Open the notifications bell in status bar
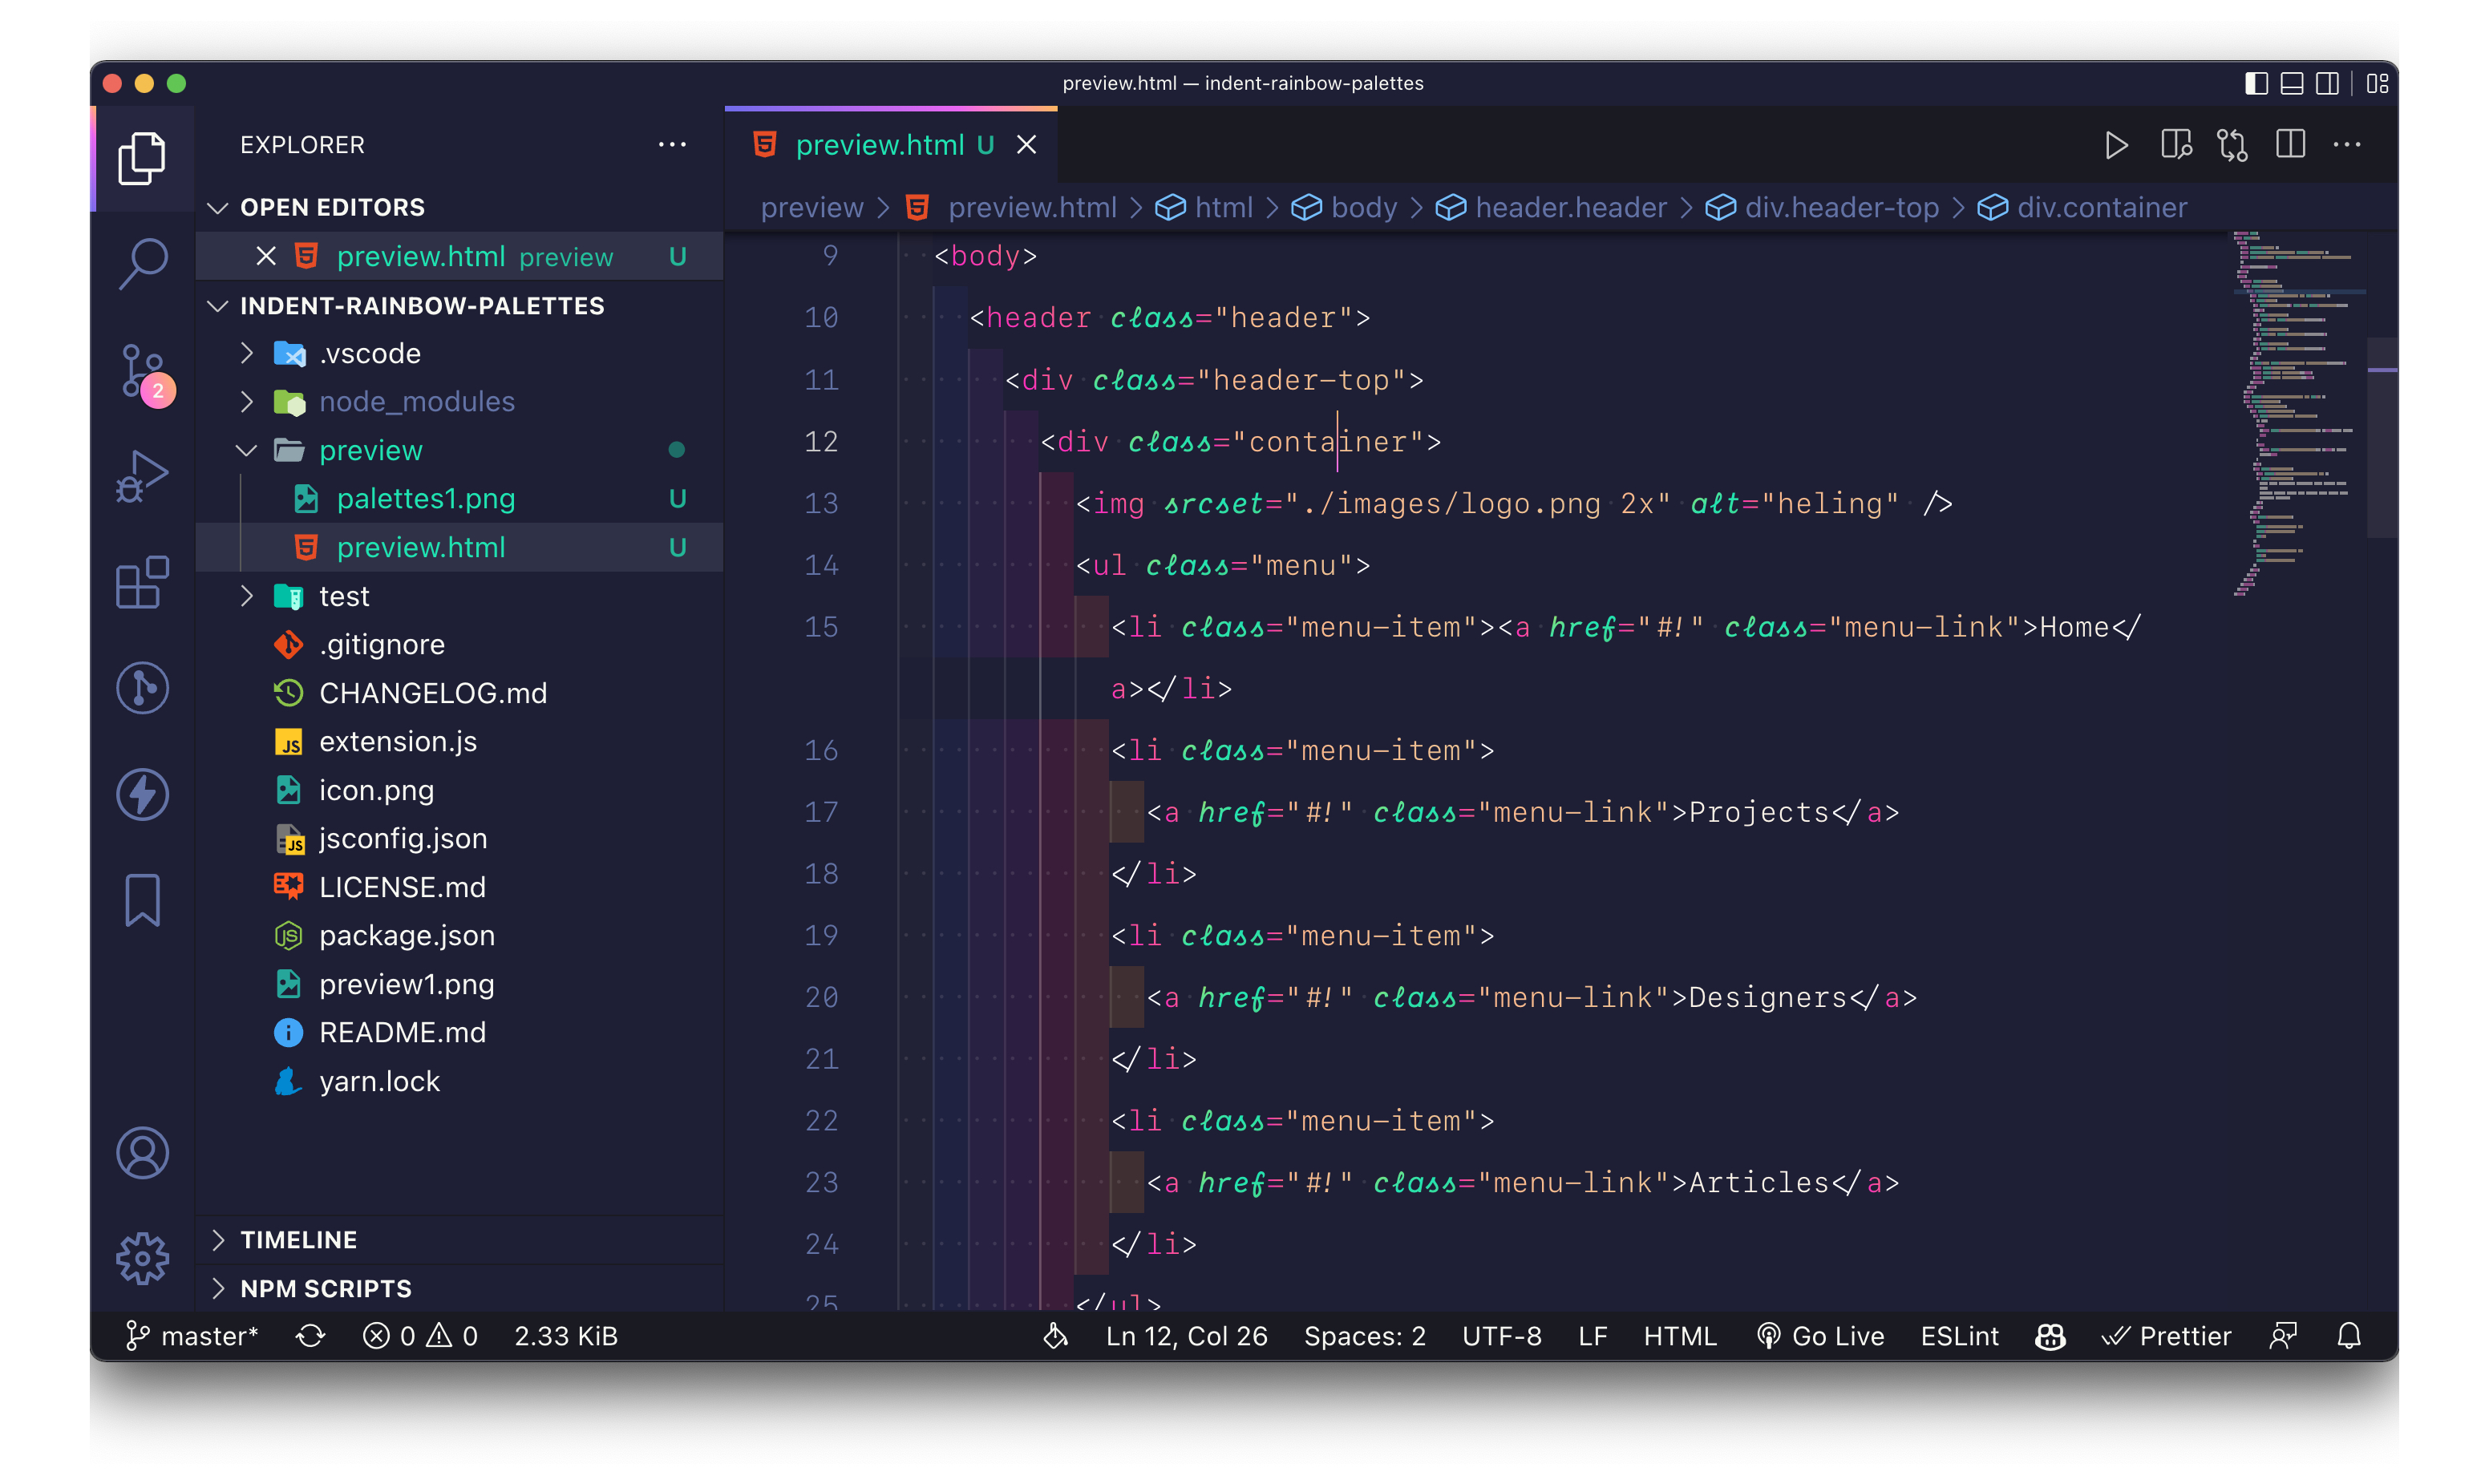This screenshot has height=1480, width=2489. (2349, 1336)
